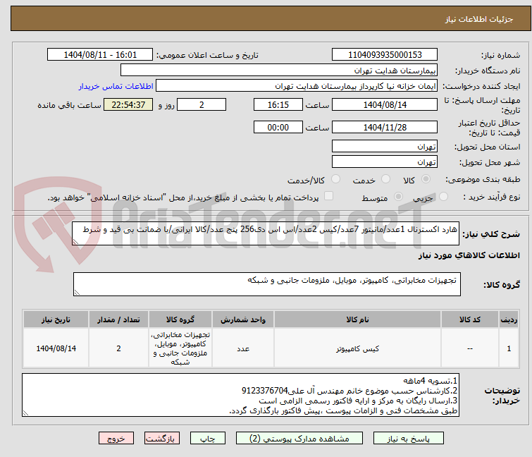Click the table date cell 1404/08/14

click(56, 348)
